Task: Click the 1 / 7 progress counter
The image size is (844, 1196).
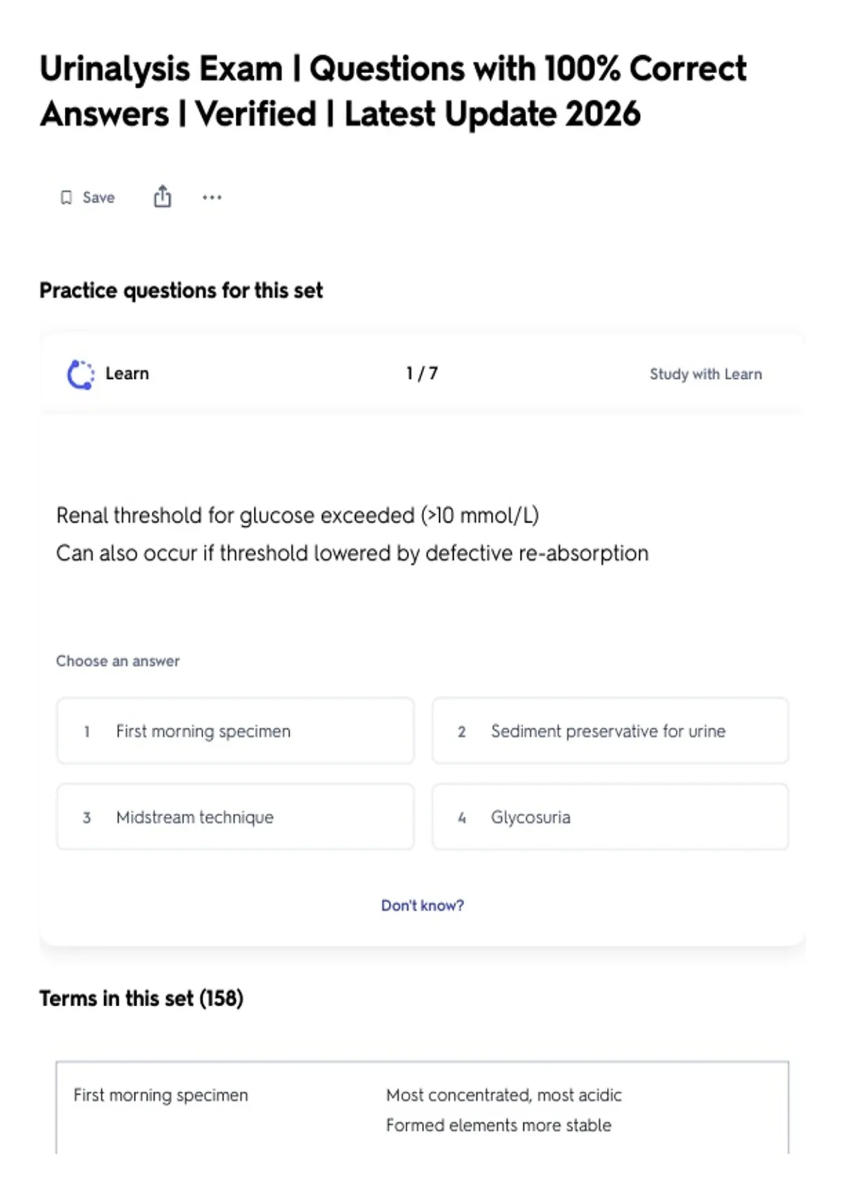Action: pyautogui.click(x=422, y=374)
